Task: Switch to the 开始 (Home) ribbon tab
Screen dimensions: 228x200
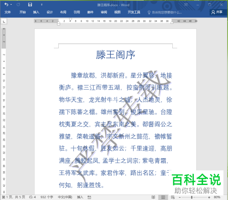Action: tap(22, 12)
